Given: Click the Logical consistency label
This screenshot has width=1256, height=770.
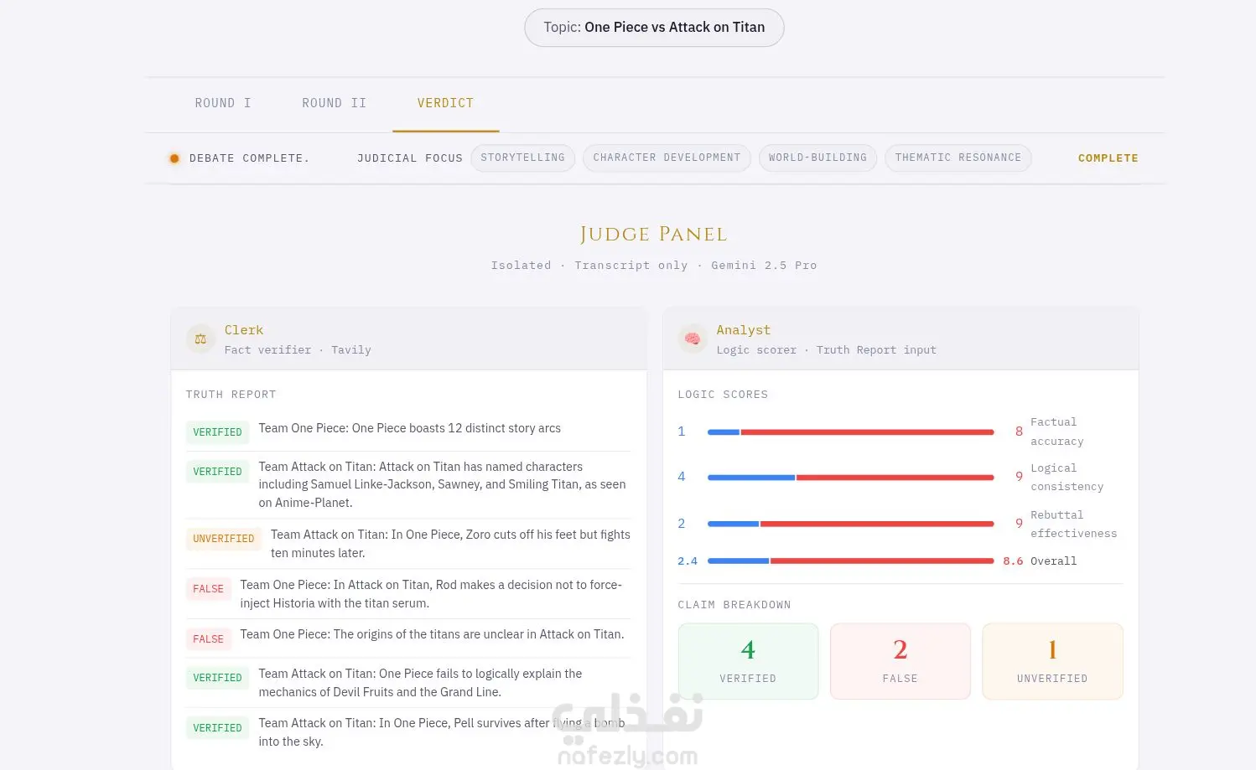Looking at the screenshot, I should coord(1067,478).
